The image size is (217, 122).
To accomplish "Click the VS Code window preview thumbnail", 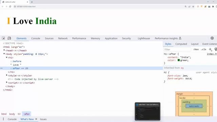I will click(x=147, y=111).
